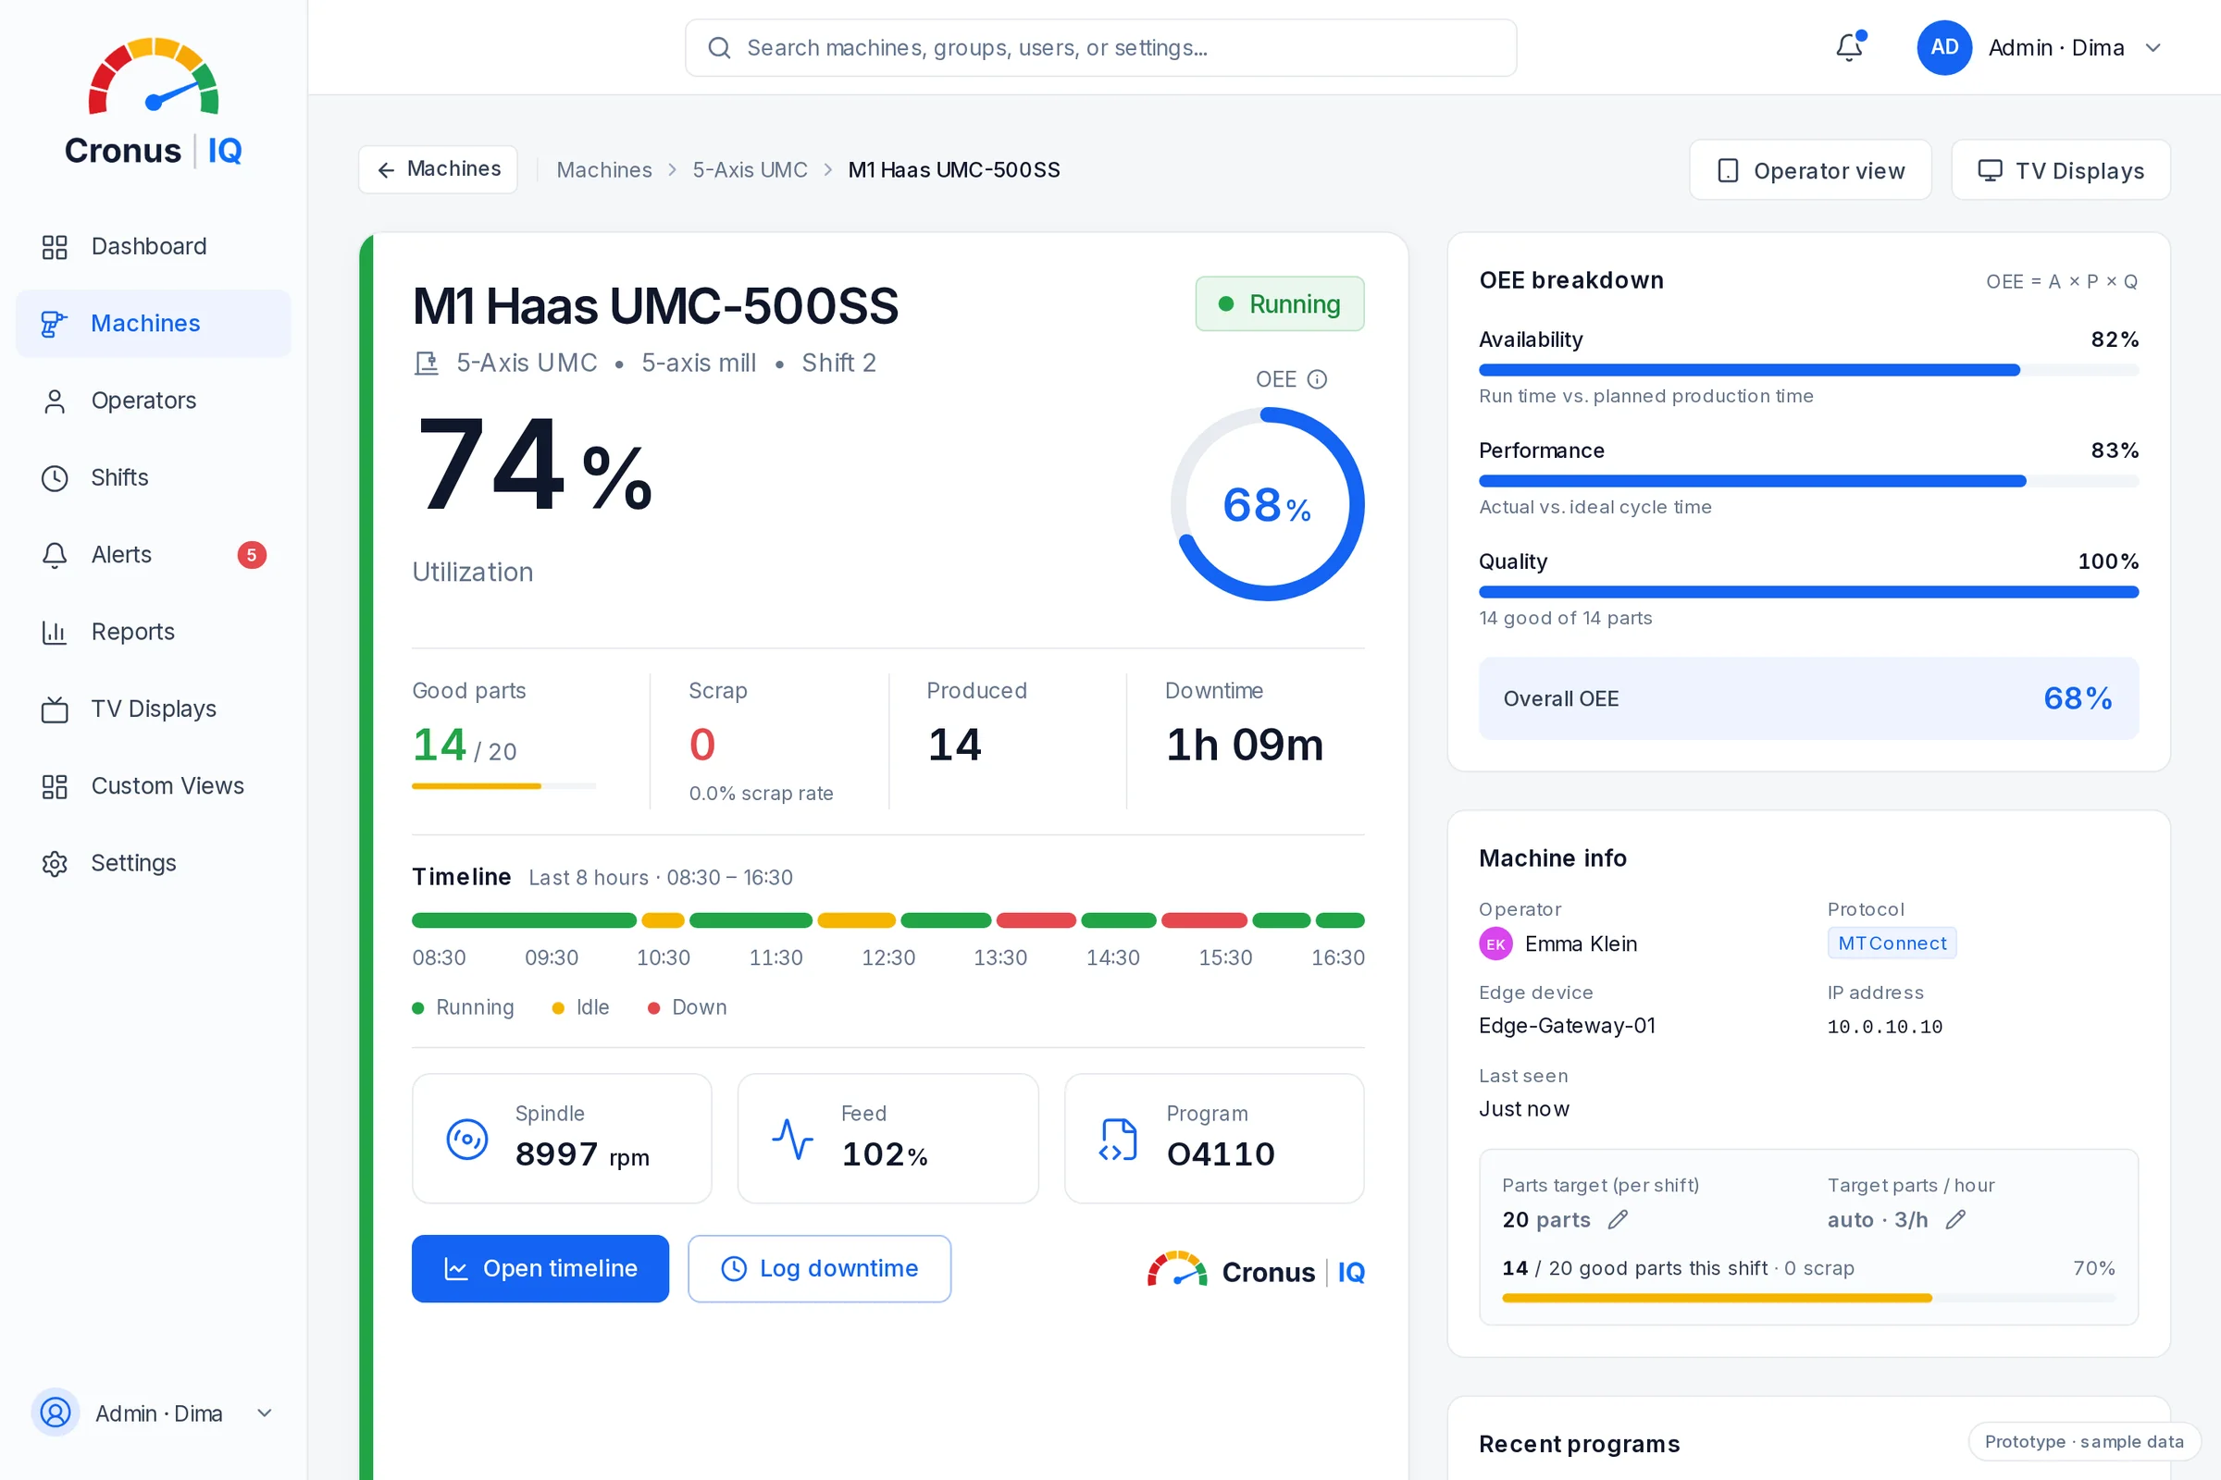
Task: Go to Operators in sidebar
Action: click(x=153, y=401)
